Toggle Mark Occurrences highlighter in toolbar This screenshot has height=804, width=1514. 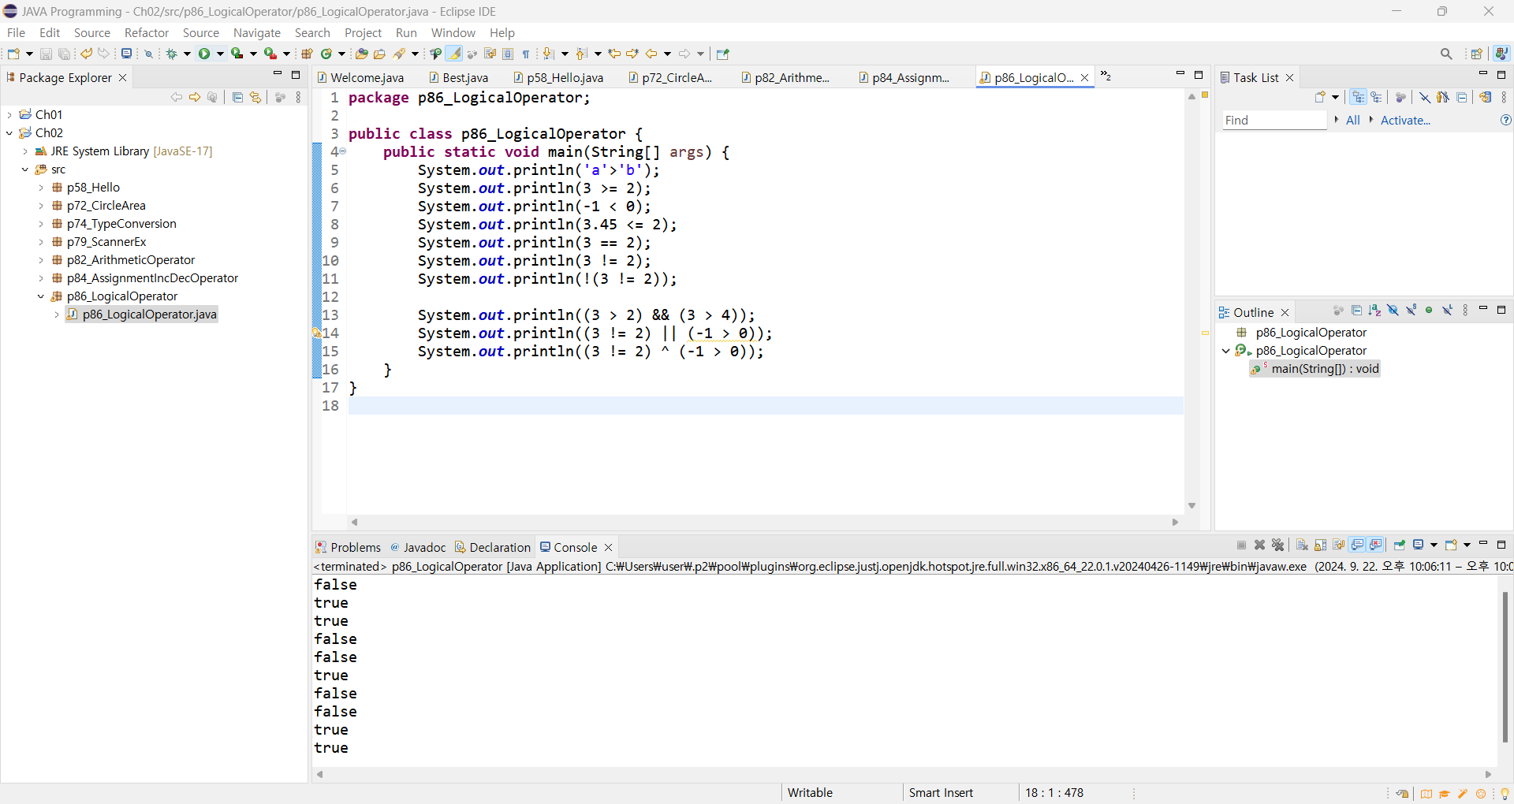coord(453,54)
